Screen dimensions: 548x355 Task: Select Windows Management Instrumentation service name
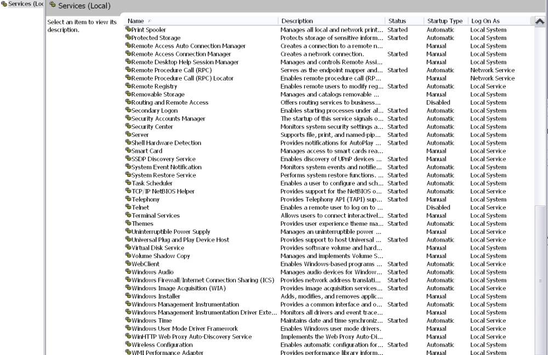(x=185, y=305)
